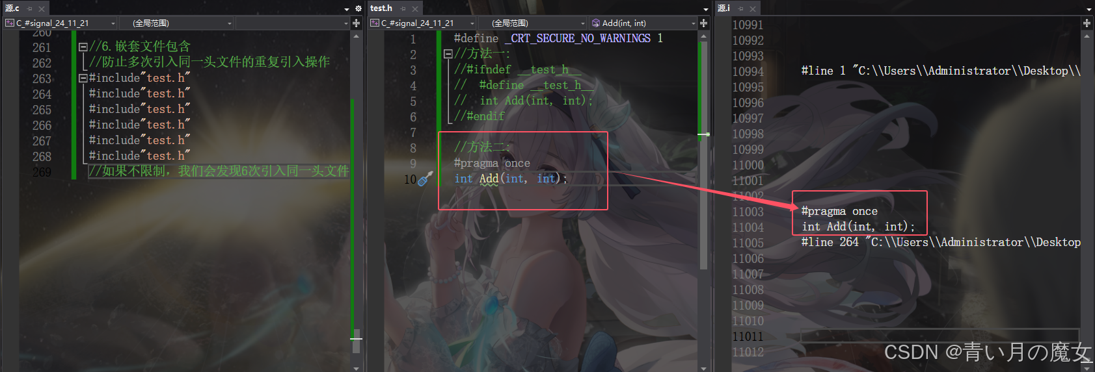Screen dimensions: 1095x372
Task: Collapse the //6. 嵌套文件包含 comment block
Action: click(x=83, y=47)
